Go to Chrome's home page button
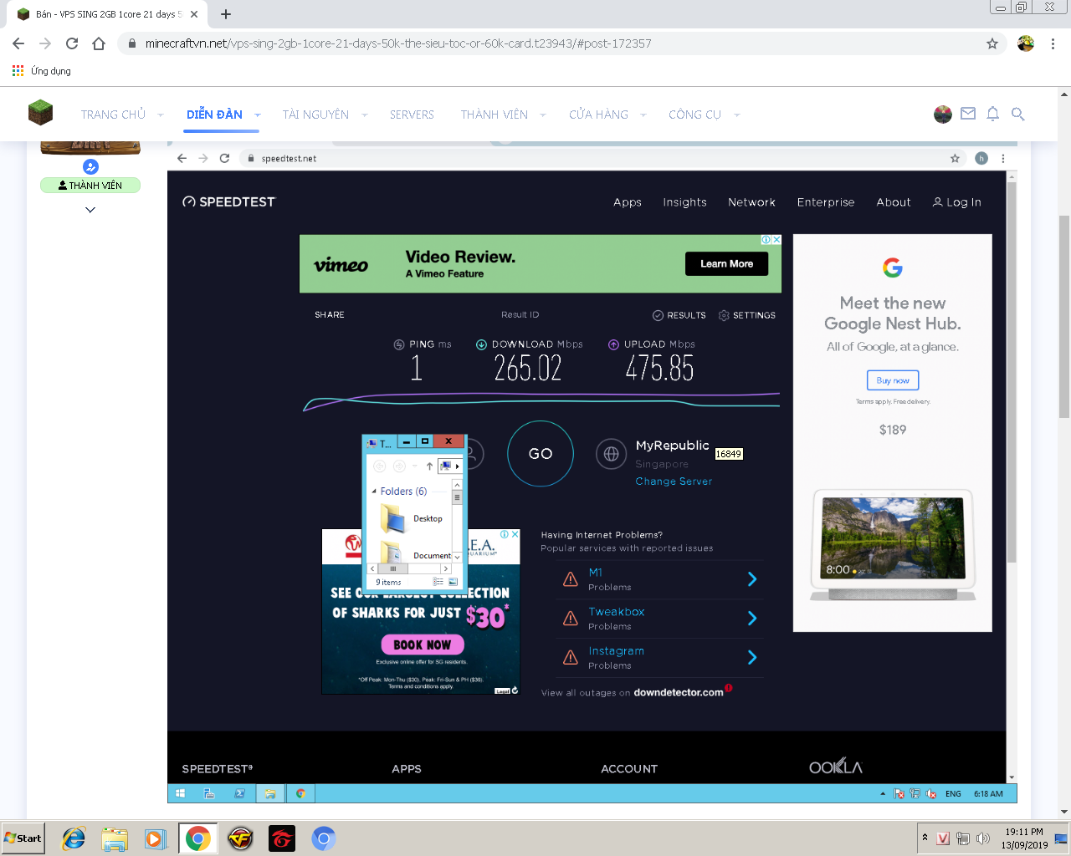This screenshot has width=1071, height=856. coord(99,43)
